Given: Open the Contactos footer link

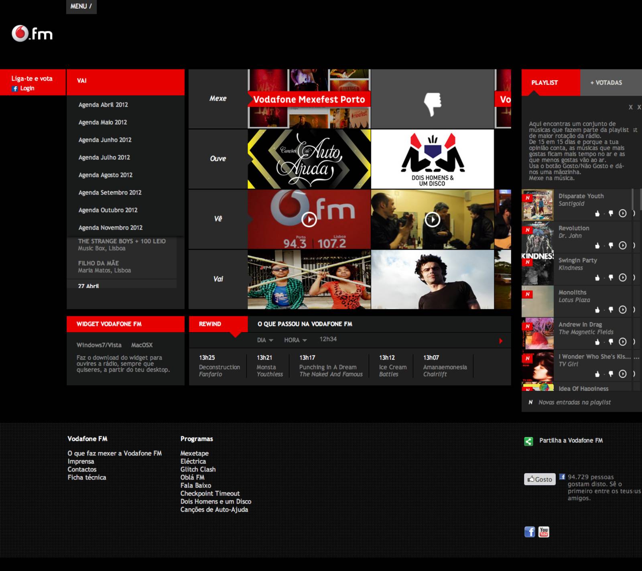Looking at the screenshot, I should (82, 469).
